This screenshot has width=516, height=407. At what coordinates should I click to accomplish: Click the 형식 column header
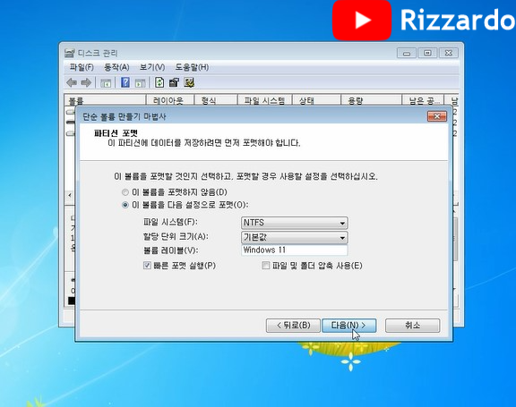(x=216, y=100)
